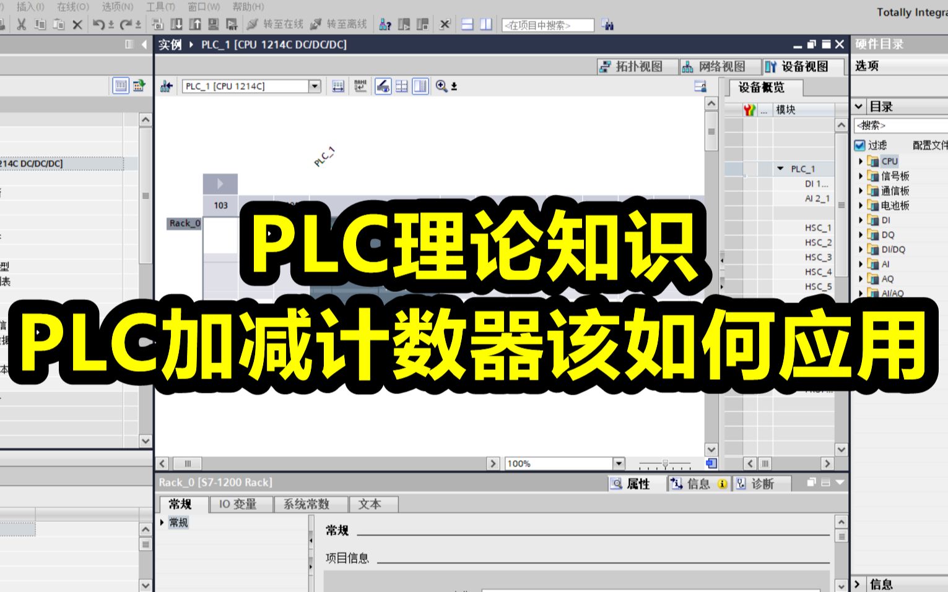Click the Paste icon in the toolbar
The width and height of the screenshot is (948, 592).
59,25
